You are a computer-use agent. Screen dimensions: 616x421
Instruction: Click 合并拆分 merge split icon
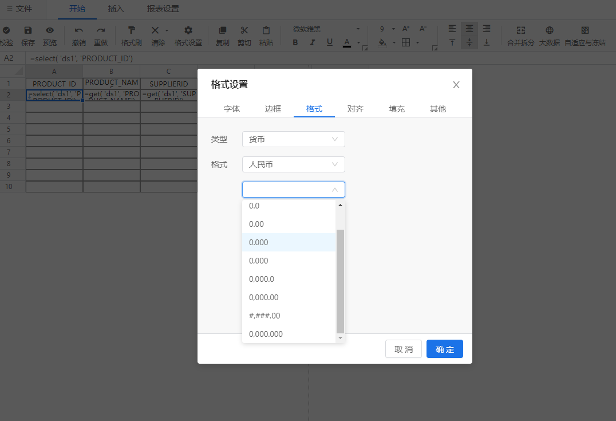pyautogui.click(x=521, y=30)
